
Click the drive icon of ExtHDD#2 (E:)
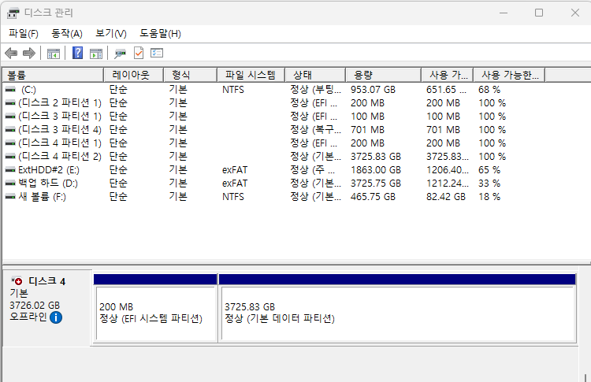click(10, 170)
